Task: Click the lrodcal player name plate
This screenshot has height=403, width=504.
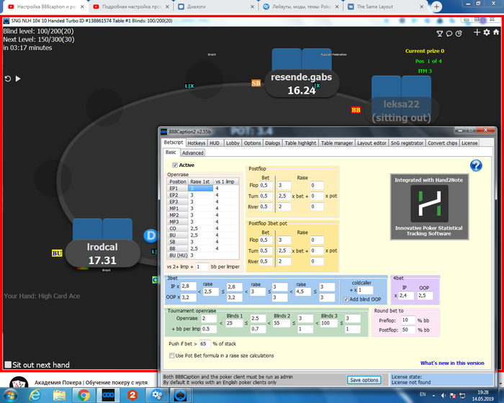Action: tap(102, 253)
